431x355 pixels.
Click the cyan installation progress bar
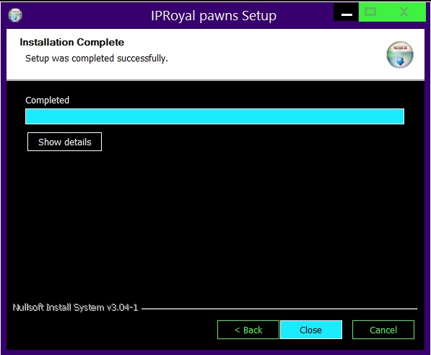point(214,116)
